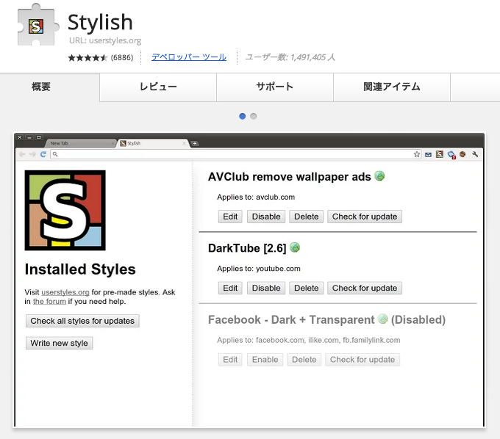Click the brown round toolbar icon
This screenshot has height=439, width=500.
tap(463, 154)
